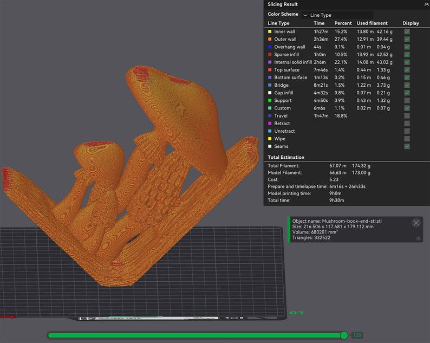The width and height of the screenshot is (430, 343).
Task: Click the Sparse infill dark-red swatch
Action: point(270,55)
